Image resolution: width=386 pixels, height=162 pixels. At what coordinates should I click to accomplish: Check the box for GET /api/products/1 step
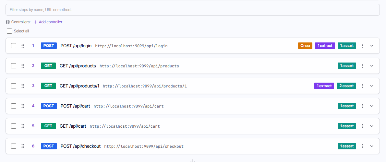[14, 86]
